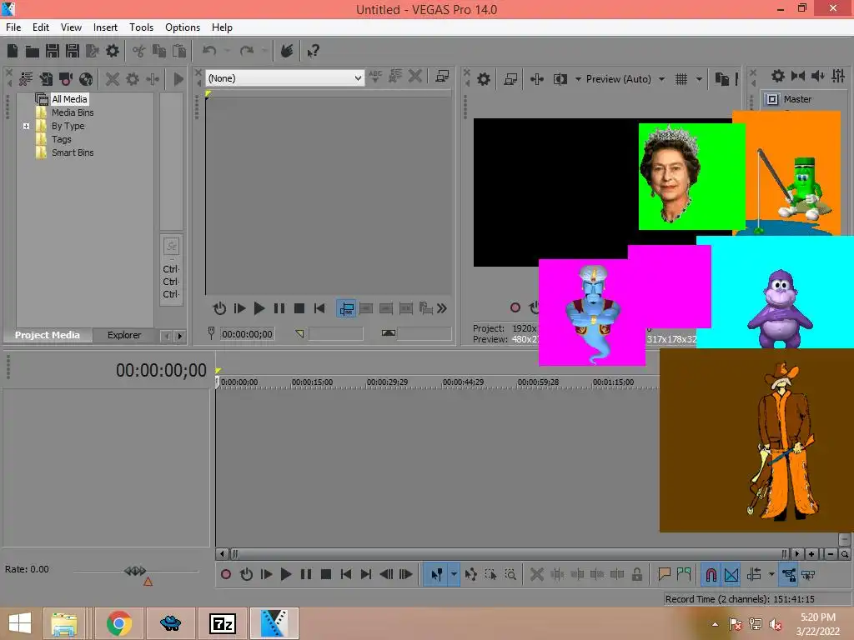854x640 pixels.
Task: Click Extract Audio from CD icon
Action: tap(86, 79)
